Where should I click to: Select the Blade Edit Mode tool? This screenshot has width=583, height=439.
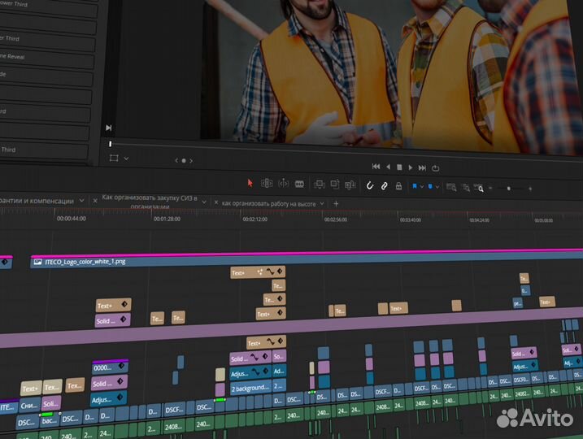pyautogui.click(x=298, y=185)
